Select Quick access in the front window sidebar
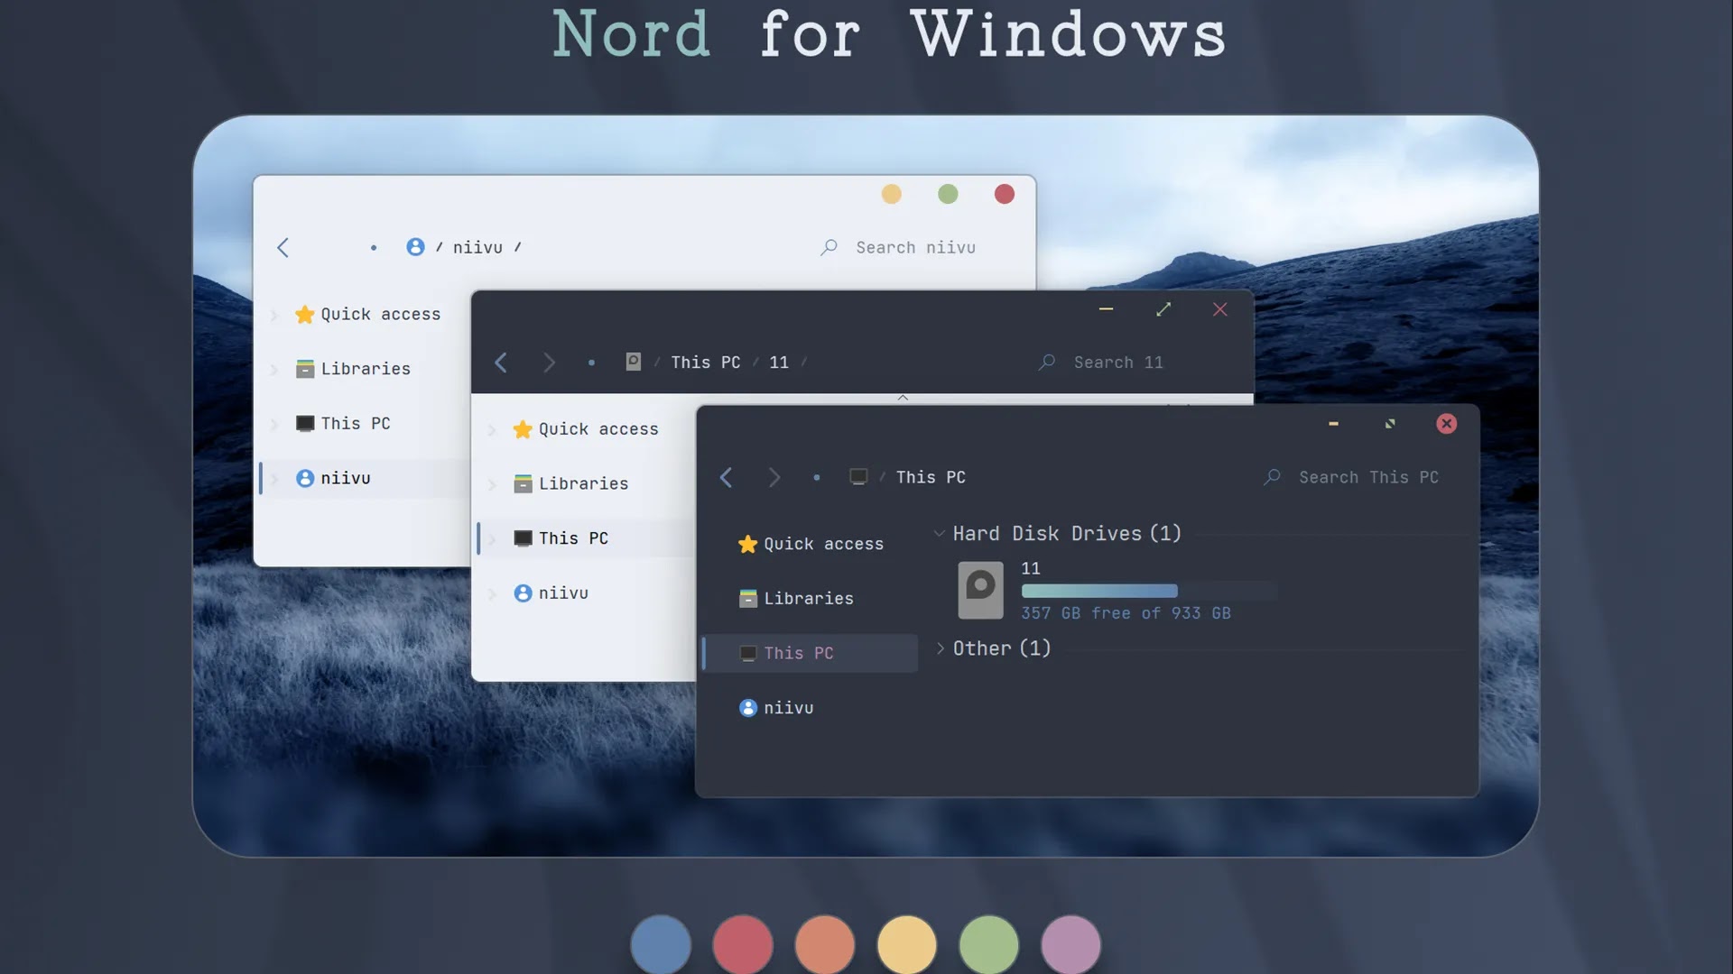The image size is (1733, 974). 811,544
